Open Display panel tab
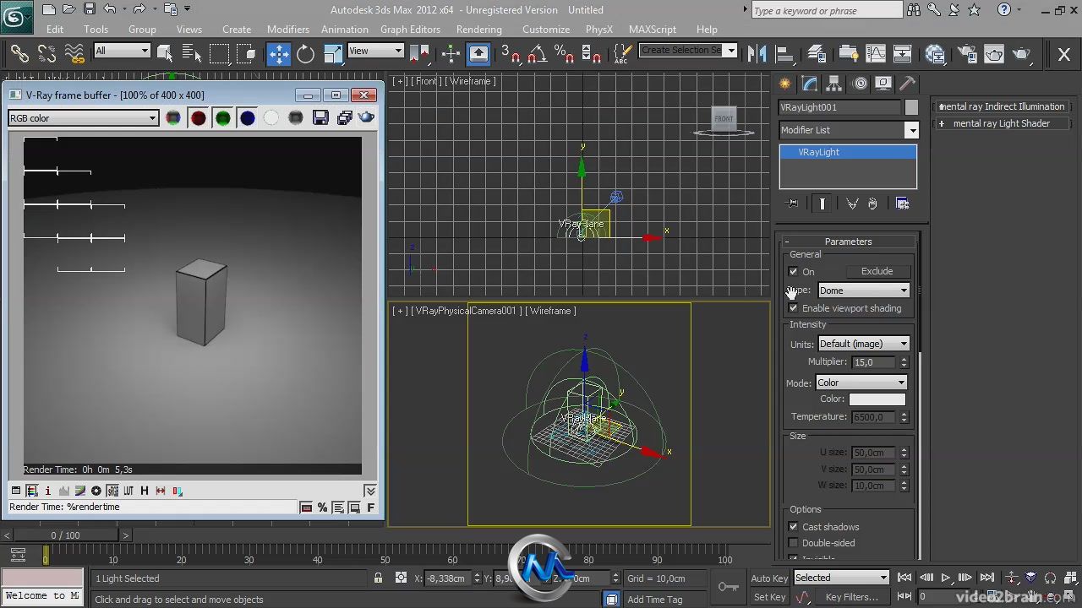The height and width of the screenshot is (608, 1082). click(x=883, y=84)
